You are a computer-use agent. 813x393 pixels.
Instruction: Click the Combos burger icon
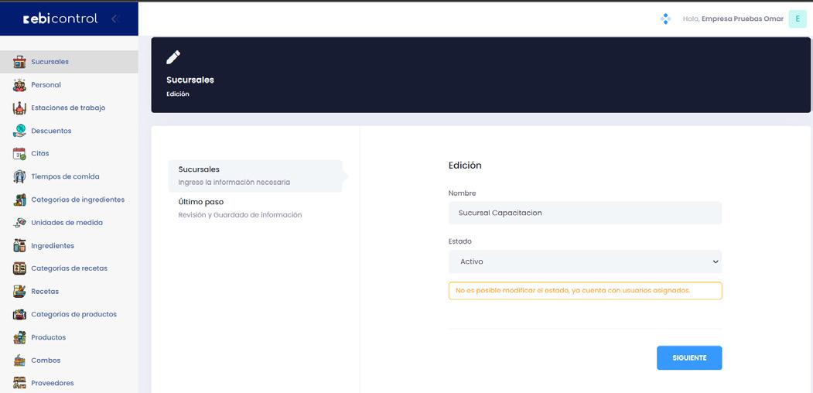(19, 361)
